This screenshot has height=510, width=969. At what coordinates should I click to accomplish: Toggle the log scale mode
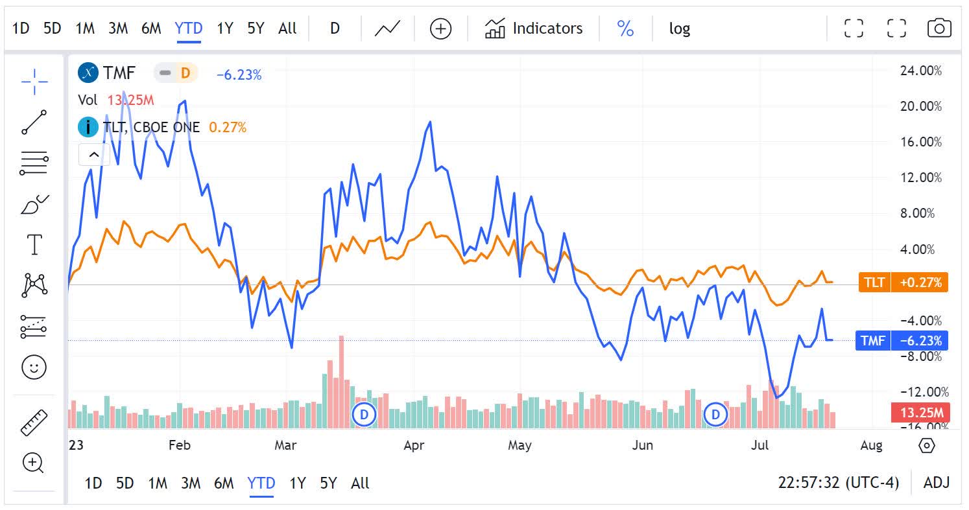coord(679,29)
